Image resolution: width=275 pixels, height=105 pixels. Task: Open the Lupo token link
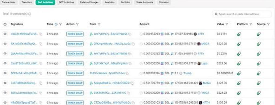tap(204, 63)
